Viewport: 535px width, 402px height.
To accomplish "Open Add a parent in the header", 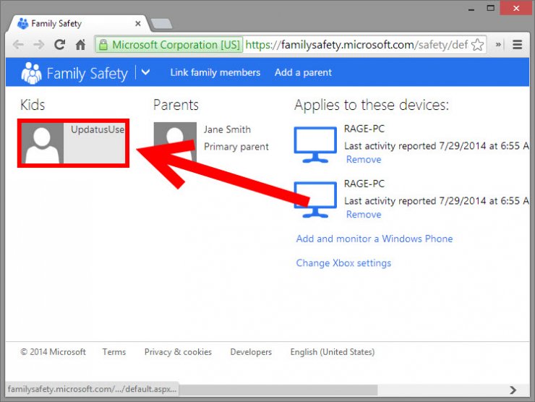I will pos(303,72).
